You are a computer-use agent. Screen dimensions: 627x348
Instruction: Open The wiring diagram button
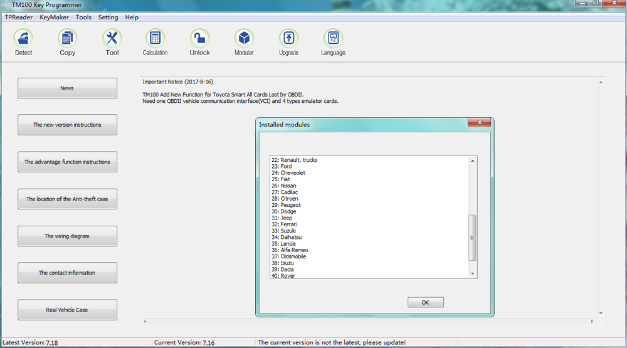pyautogui.click(x=67, y=236)
